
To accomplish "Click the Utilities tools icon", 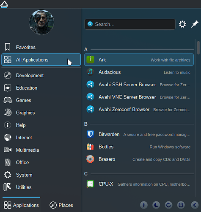I will [7, 187].
